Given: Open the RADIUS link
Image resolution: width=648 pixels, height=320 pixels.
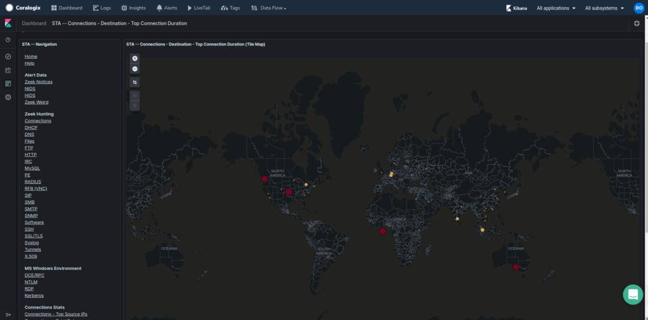Looking at the screenshot, I should (x=33, y=182).
